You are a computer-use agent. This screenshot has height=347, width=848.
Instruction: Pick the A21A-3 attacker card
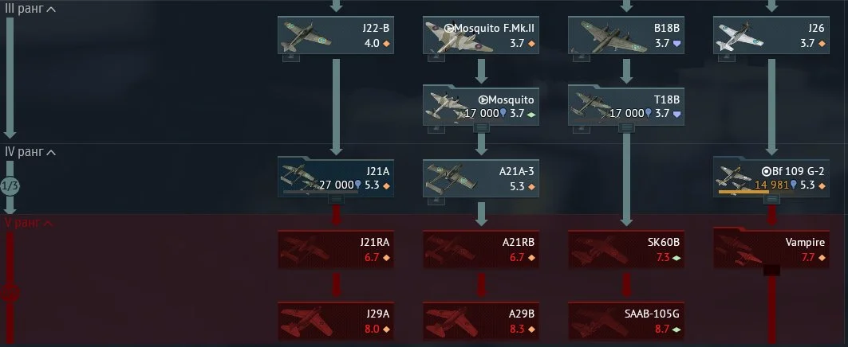coord(481,178)
